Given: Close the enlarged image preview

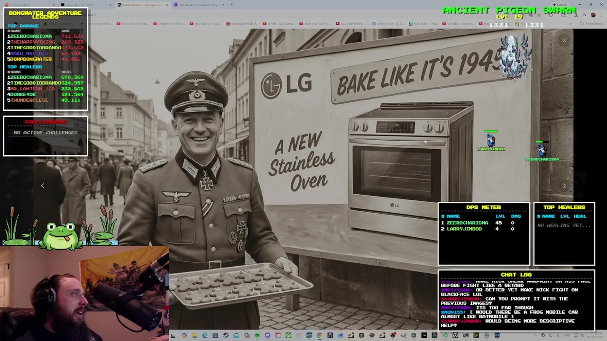Looking at the screenshot, I should tap(564, 41).
